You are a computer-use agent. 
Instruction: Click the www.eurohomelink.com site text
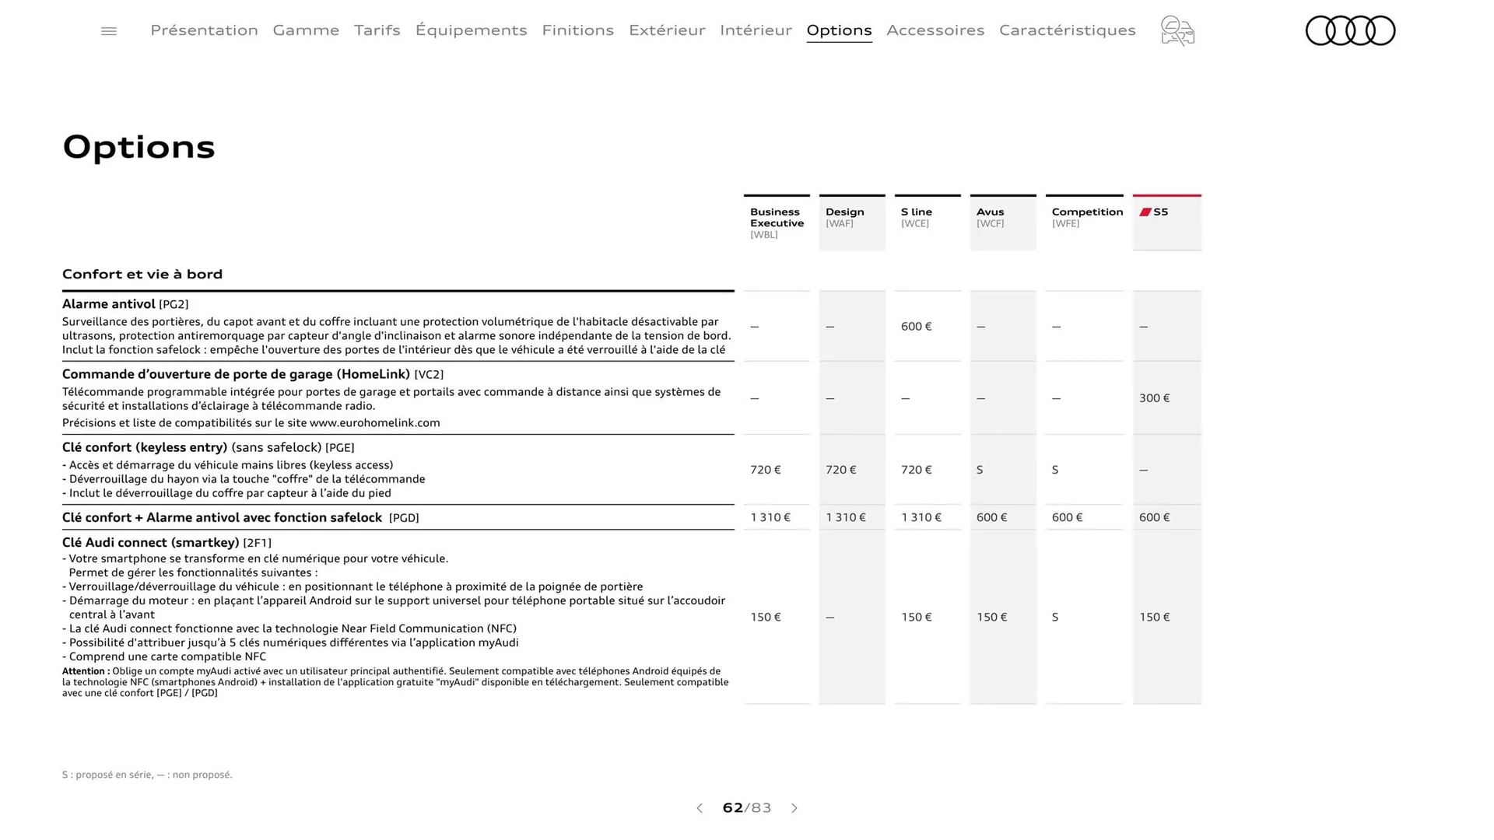[375, 423]
